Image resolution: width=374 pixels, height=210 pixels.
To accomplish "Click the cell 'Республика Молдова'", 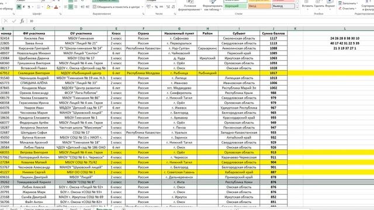I will click(x=143, y=73).
